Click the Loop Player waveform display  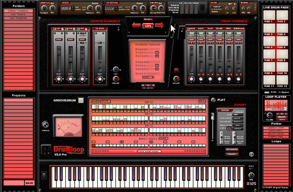tap(276, 105)
